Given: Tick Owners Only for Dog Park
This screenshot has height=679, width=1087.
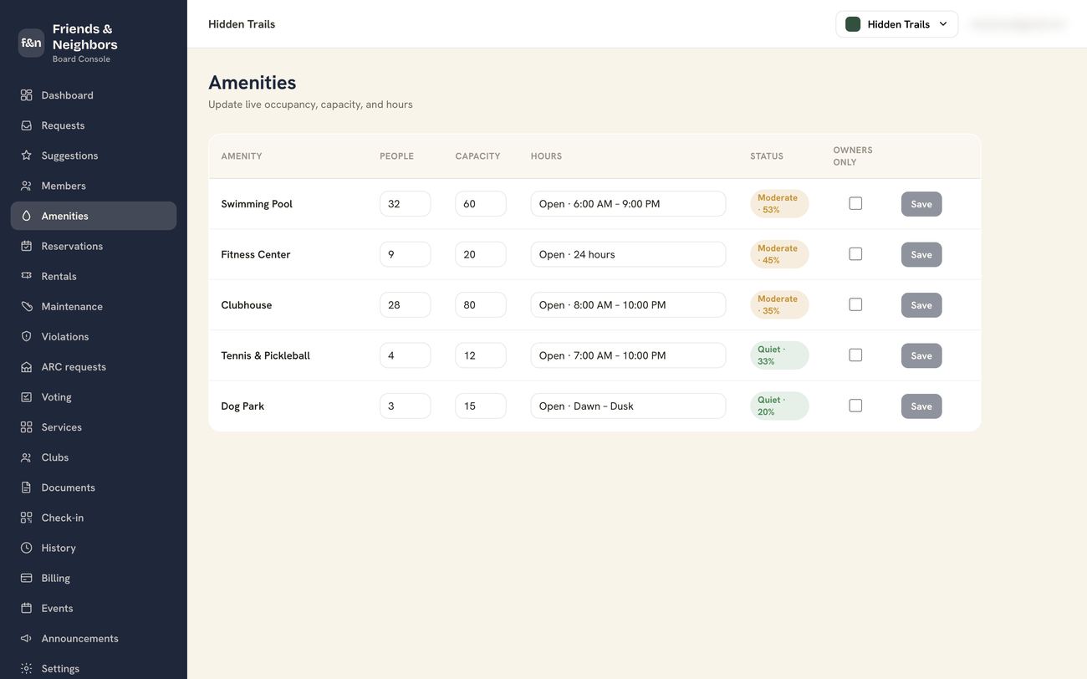Looking at the screenshot, I should click(855, 406).
